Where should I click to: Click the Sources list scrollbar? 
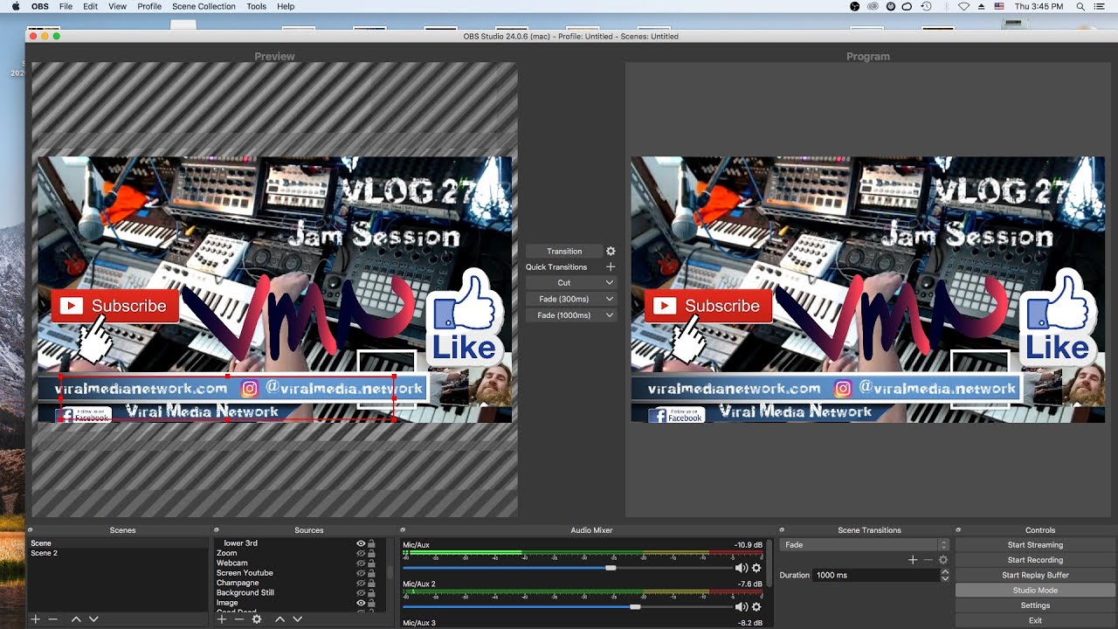(x=390, y=572)
